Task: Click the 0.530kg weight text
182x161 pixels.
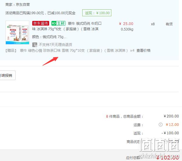Action: click(x=127, y=29)
